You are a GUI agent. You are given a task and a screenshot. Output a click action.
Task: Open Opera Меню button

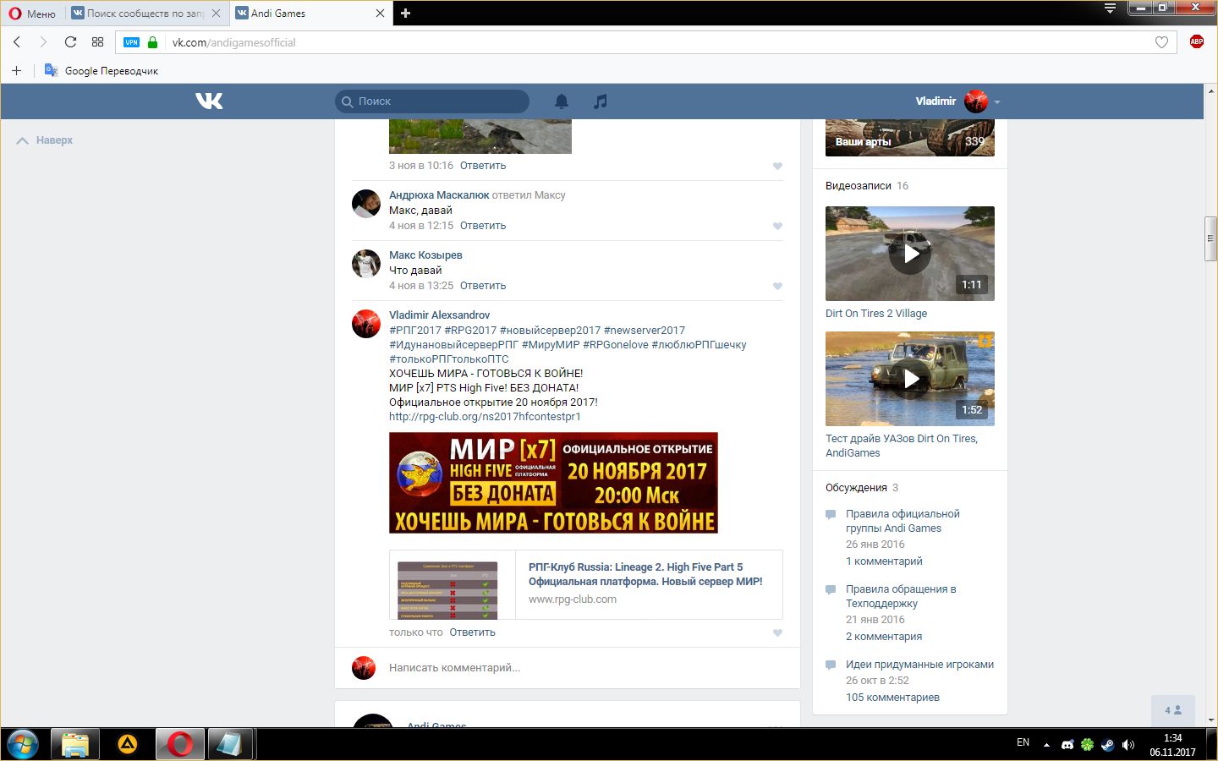(32, 13)
